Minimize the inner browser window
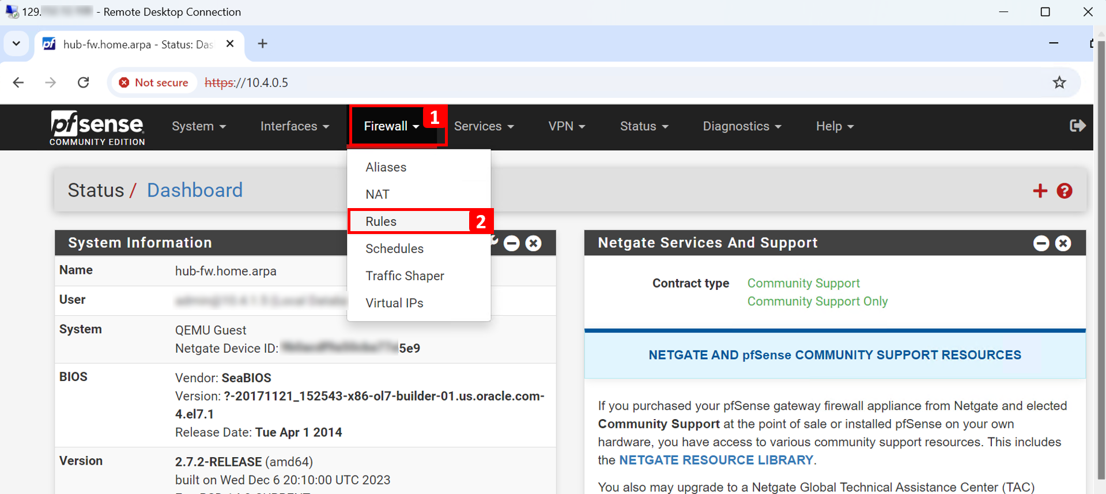The height and width of the screenshot is (494, 1106). [x=1054, y=43]
